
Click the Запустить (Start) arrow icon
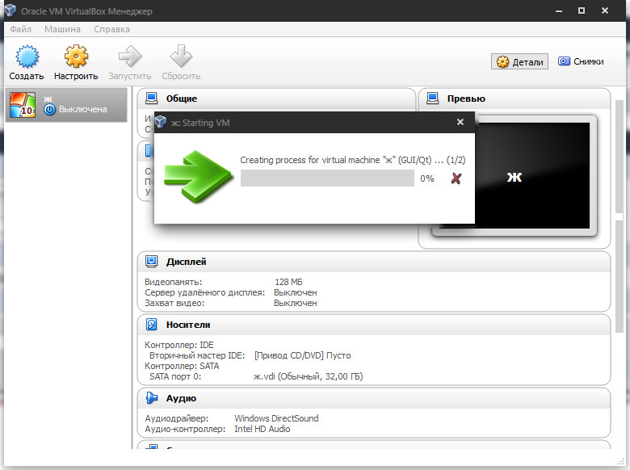[130, 57]
